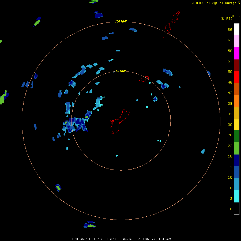
Task: Click the 50 NMI range ring label
Action: pyautogui.click(x=121, y=71)
